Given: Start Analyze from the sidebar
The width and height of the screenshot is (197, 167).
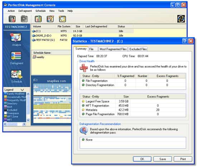Looking at the screenshot, I should click(x=16, y=40).
